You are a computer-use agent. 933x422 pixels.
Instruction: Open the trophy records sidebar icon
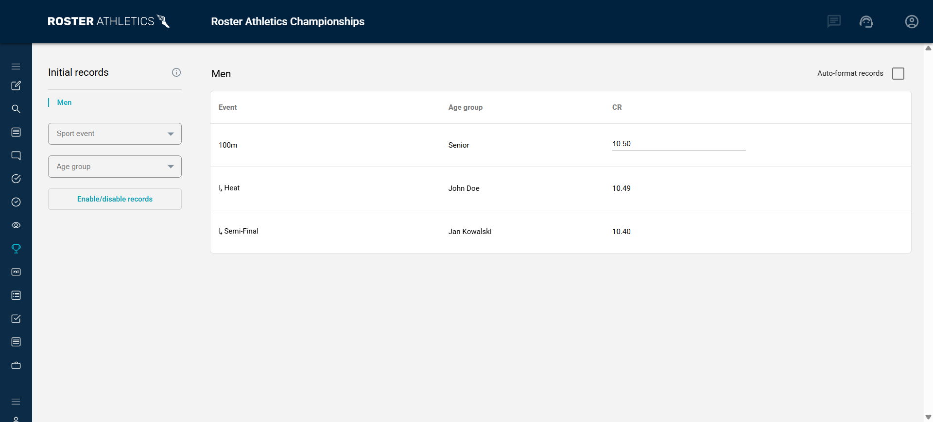(x=16, y=249)
